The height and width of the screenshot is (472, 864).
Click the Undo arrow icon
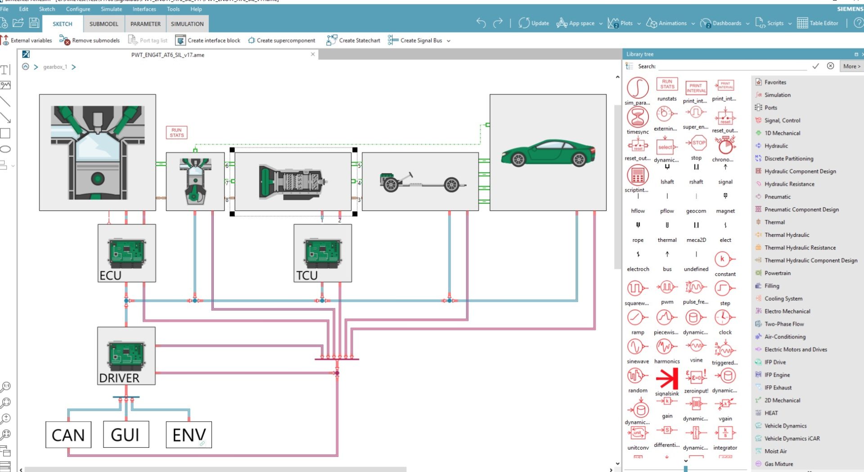coord(481,23)
